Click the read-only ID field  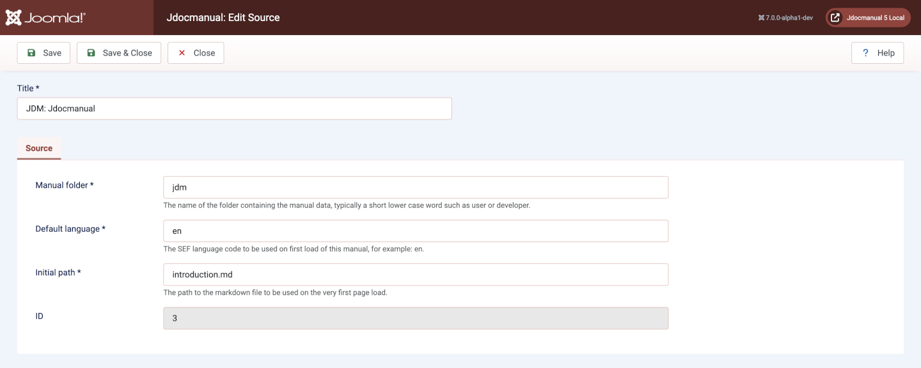(x=416, y=318)
